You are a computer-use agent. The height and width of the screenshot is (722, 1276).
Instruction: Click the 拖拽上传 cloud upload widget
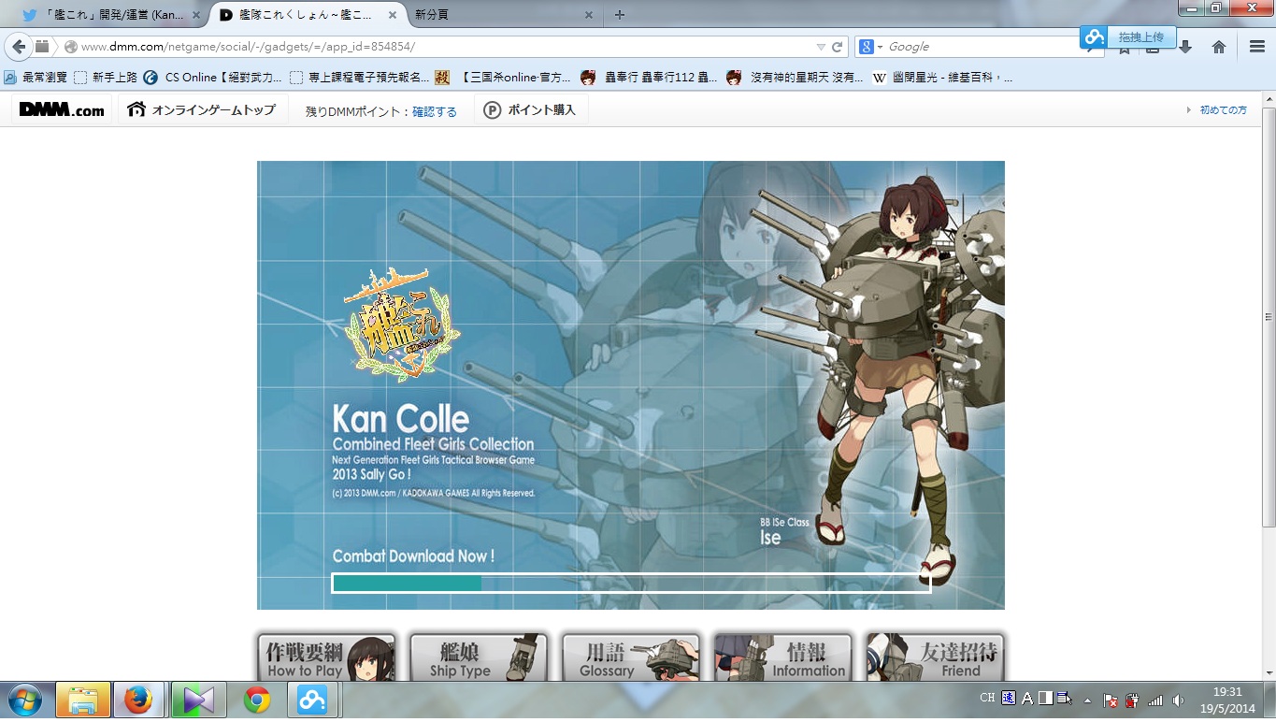click(x=1128, y=37)
